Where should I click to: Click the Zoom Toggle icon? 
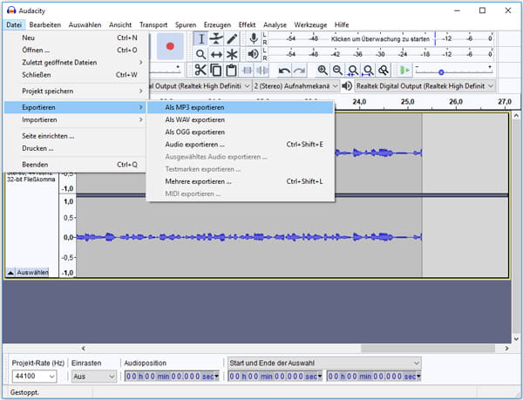click(384, 71)
